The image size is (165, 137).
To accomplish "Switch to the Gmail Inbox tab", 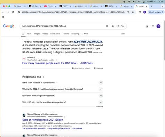I will (19, 6).
